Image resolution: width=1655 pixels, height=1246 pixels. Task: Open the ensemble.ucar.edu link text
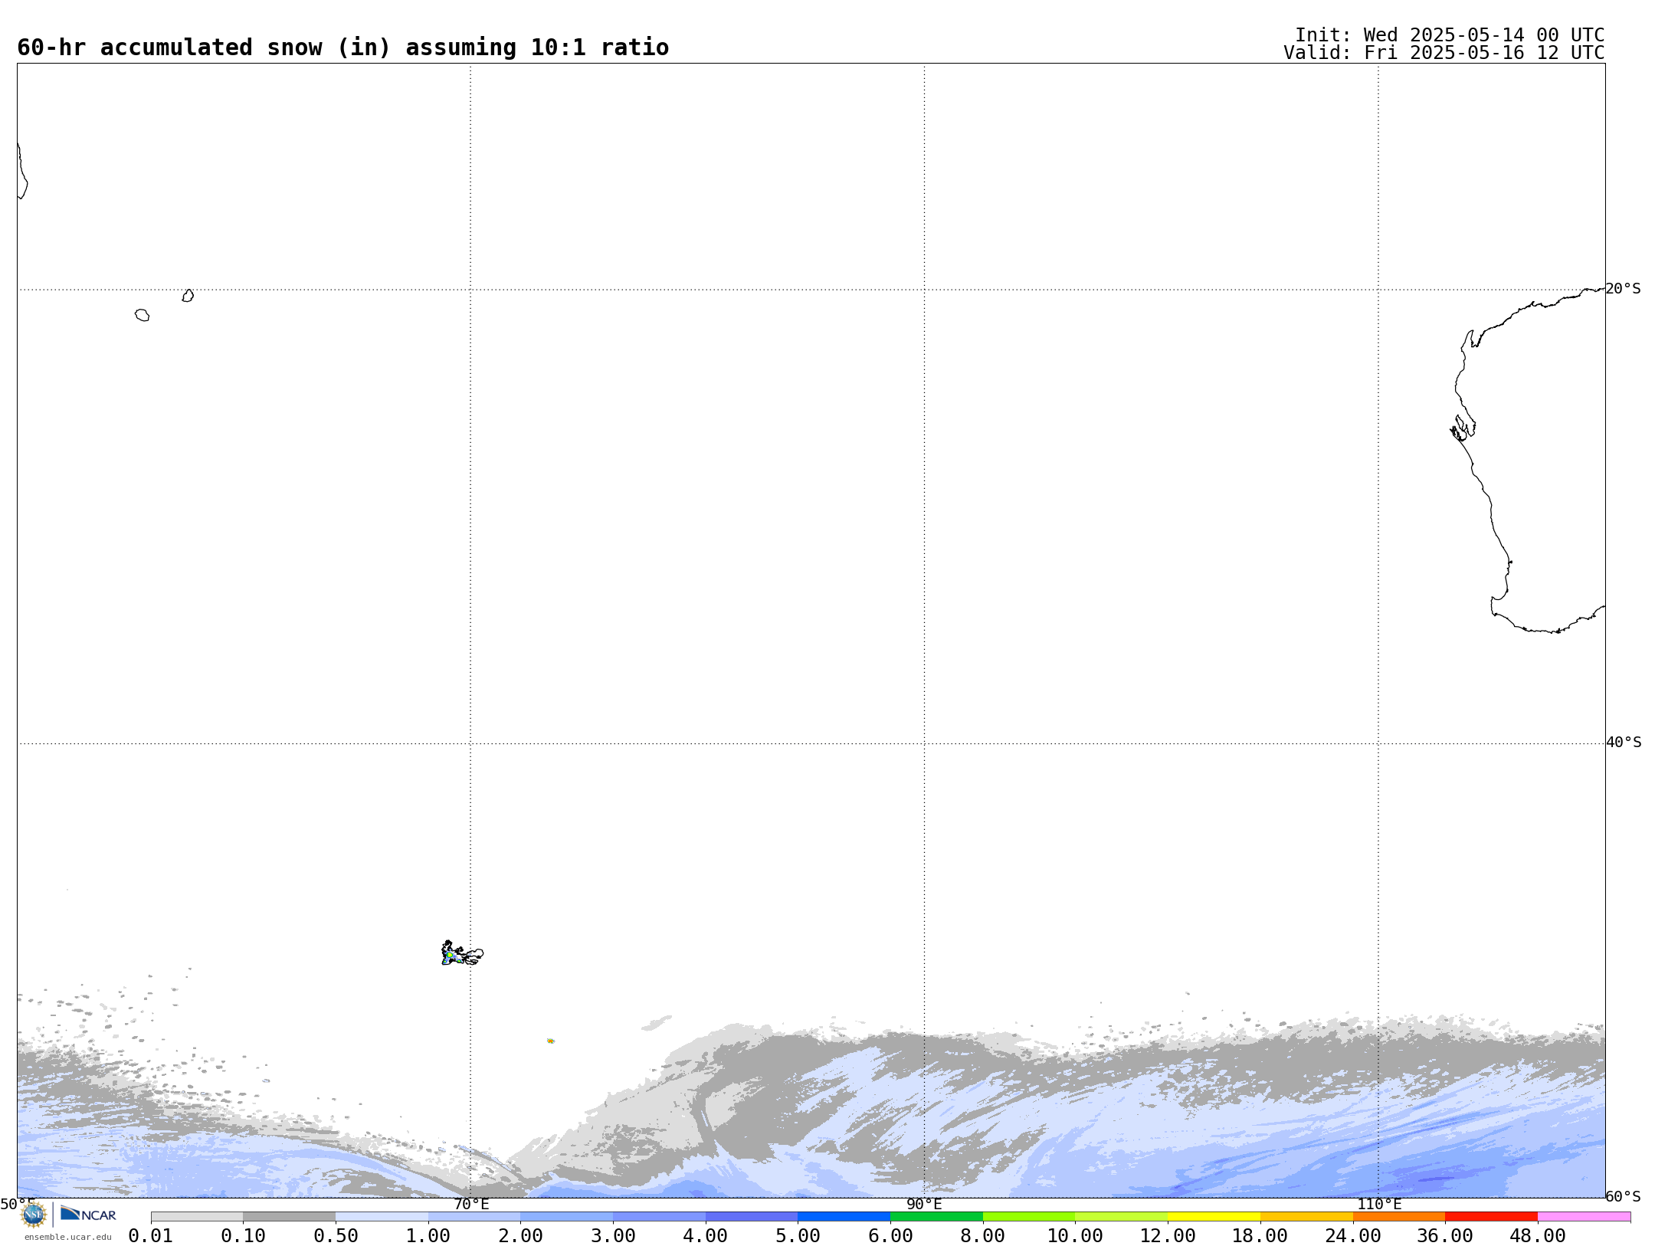click(x=67, y=1237)
